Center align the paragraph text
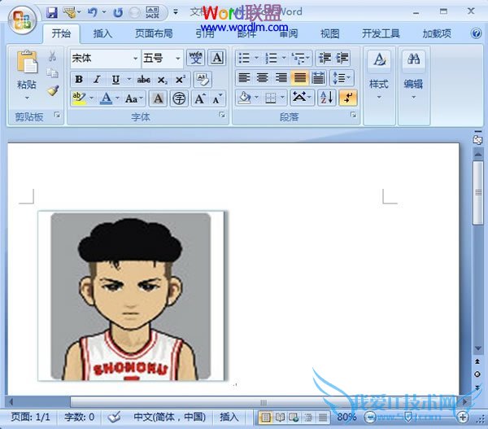488x429 pixels. point(262,78)
